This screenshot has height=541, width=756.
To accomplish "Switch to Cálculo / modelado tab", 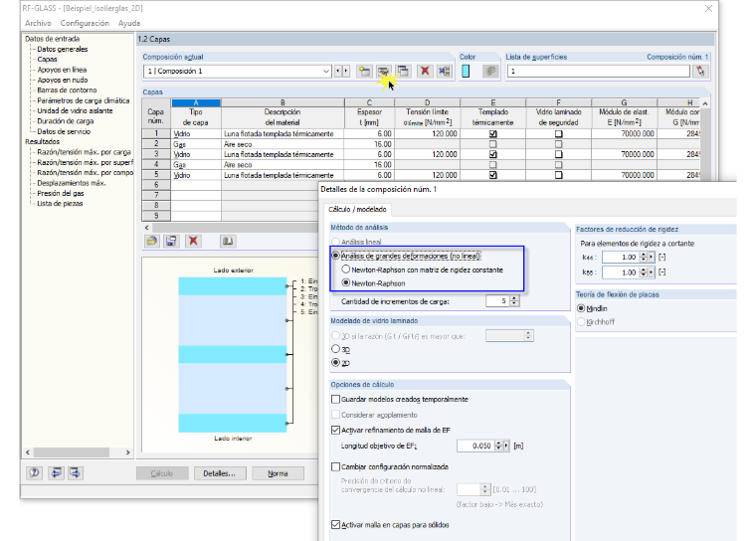I will click(x=357, y=209).
